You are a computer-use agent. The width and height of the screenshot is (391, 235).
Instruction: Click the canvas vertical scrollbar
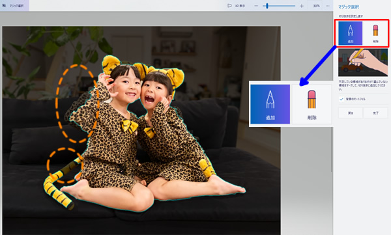point(332,150)
